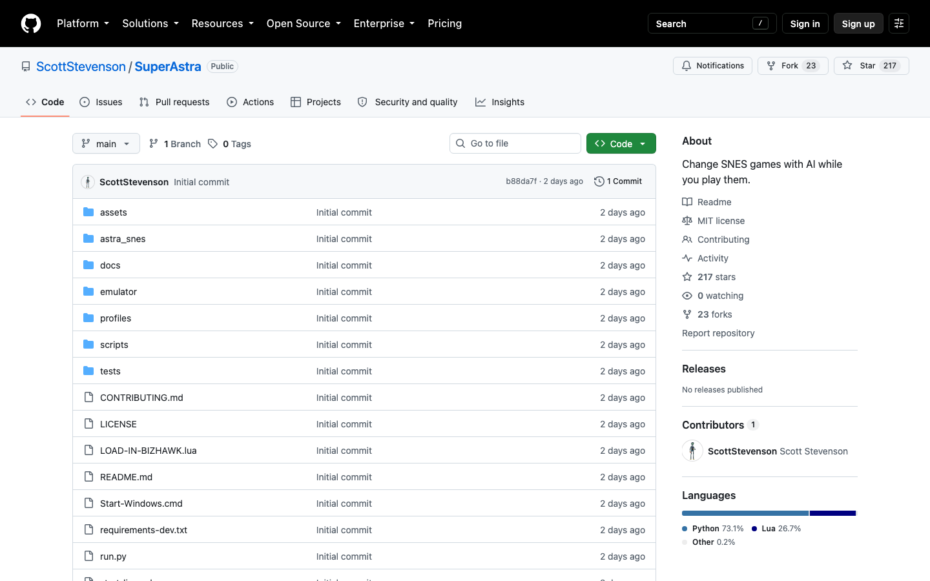Image resolution: width=930 pixels, height=581 pixels.
Task: View 0 watching link
Action: 712,296
